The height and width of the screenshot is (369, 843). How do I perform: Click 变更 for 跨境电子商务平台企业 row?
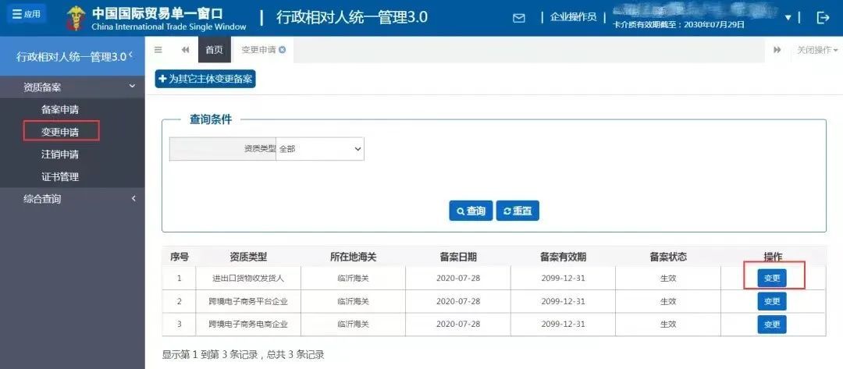pyautogui.click(x=772, y=301)
